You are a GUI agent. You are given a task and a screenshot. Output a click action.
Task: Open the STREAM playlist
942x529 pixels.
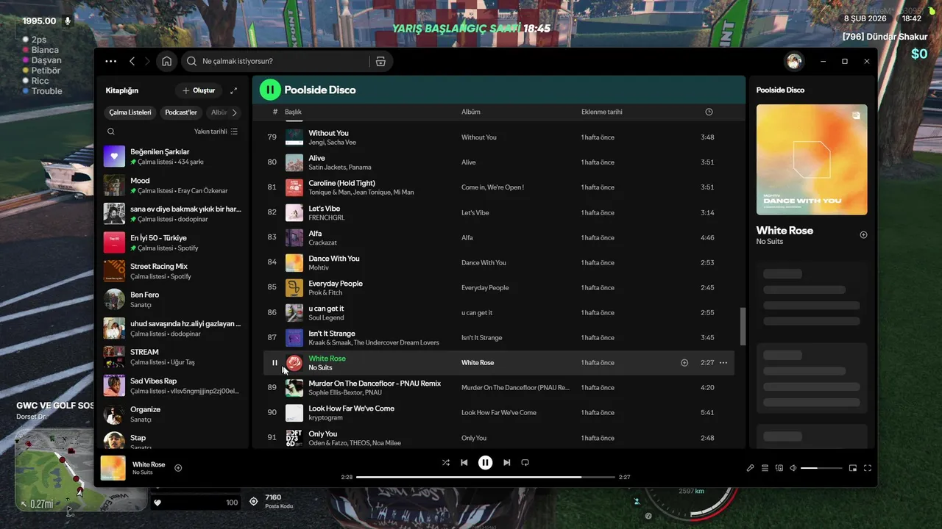(x=173, y=356)
